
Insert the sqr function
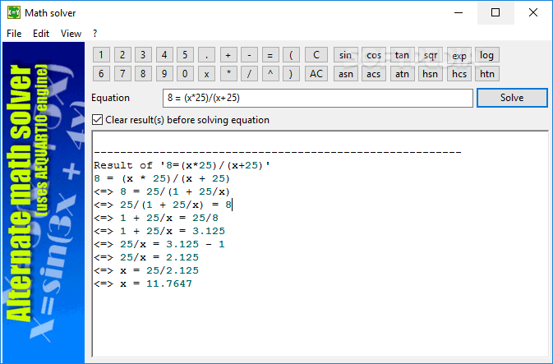pos(431,55)
